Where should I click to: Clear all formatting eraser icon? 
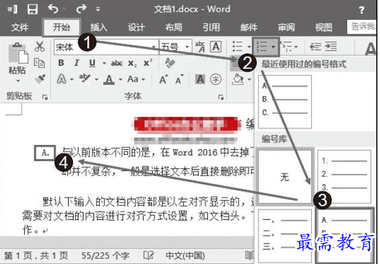click(169, 63)
